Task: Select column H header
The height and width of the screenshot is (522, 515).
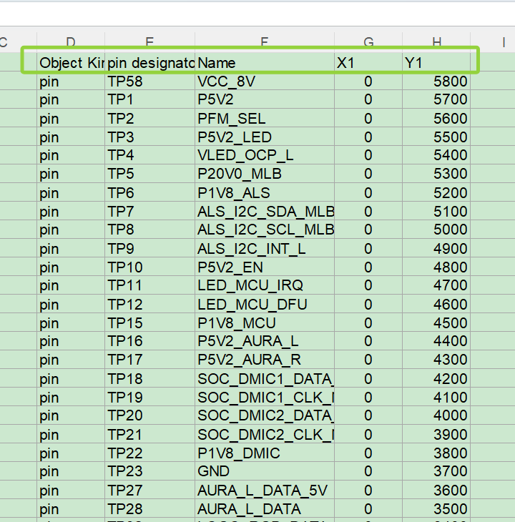Action: (436, 41)
